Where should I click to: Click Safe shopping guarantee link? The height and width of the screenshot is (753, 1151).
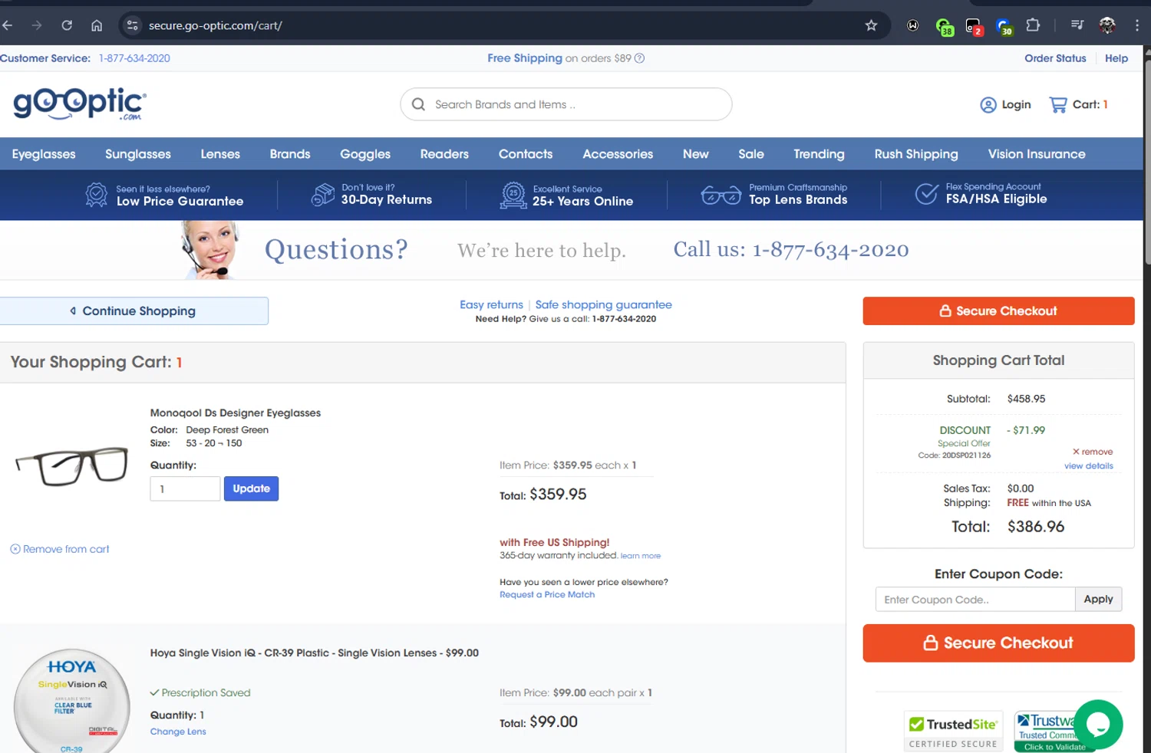(604, 304)
